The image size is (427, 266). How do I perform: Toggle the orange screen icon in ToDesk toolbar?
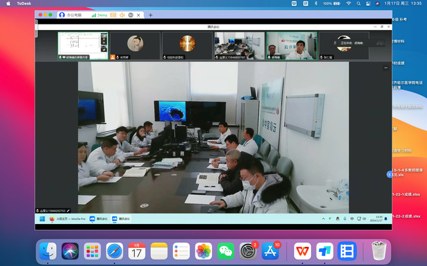(113, 15)
